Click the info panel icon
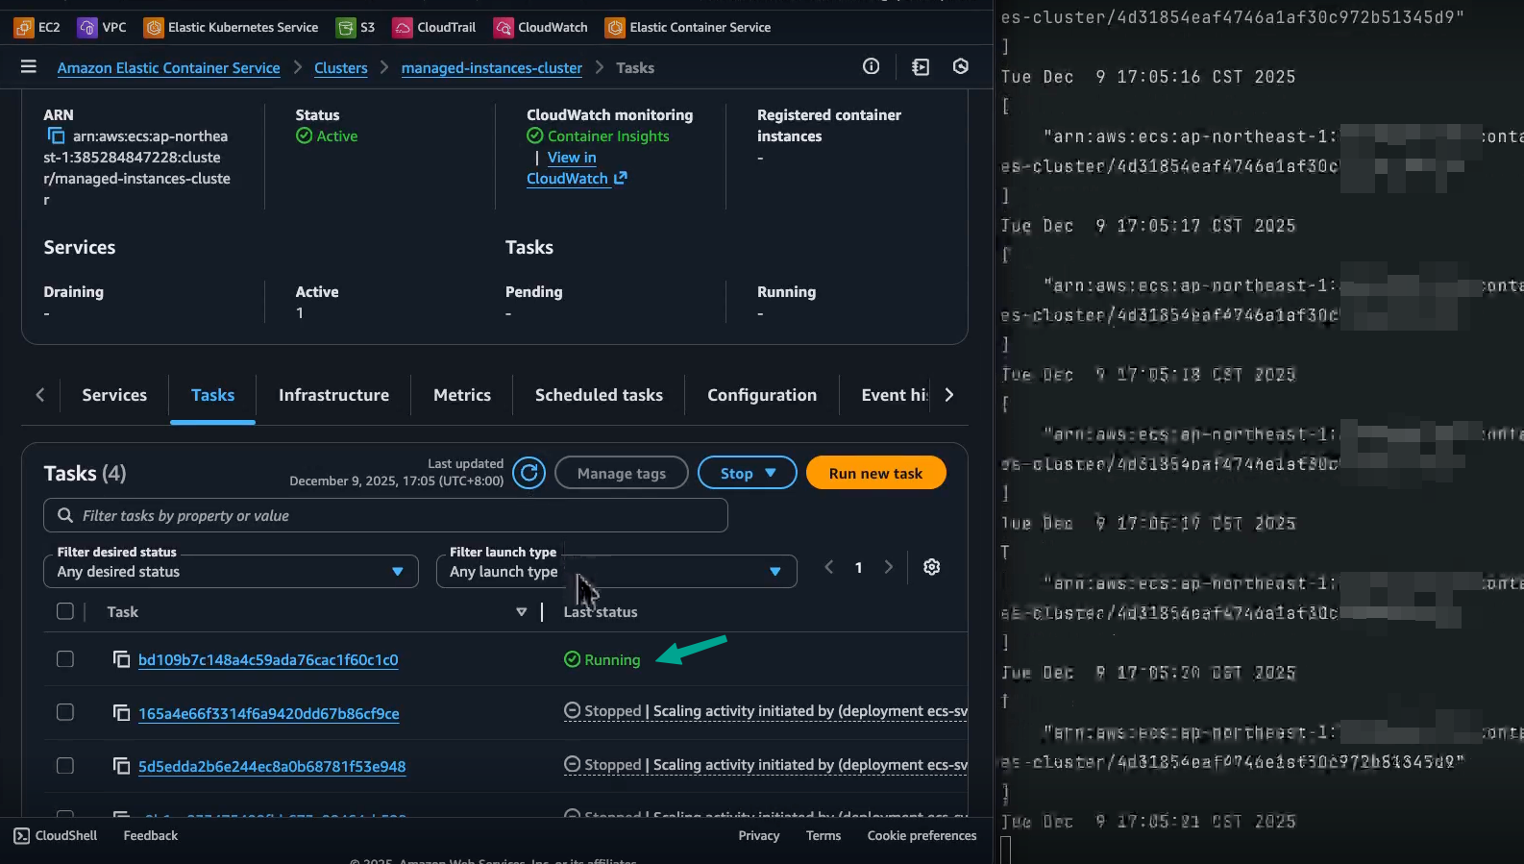The height and width of the screenshot is (864, 1524). [x=871, y=66]
